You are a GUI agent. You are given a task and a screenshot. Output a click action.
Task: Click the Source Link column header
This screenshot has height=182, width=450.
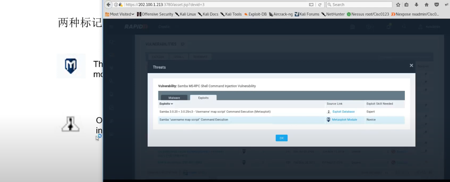click(x=334, y=104)
